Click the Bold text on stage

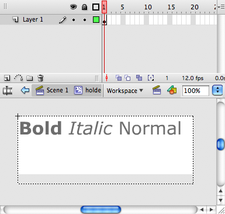(40, 128)
